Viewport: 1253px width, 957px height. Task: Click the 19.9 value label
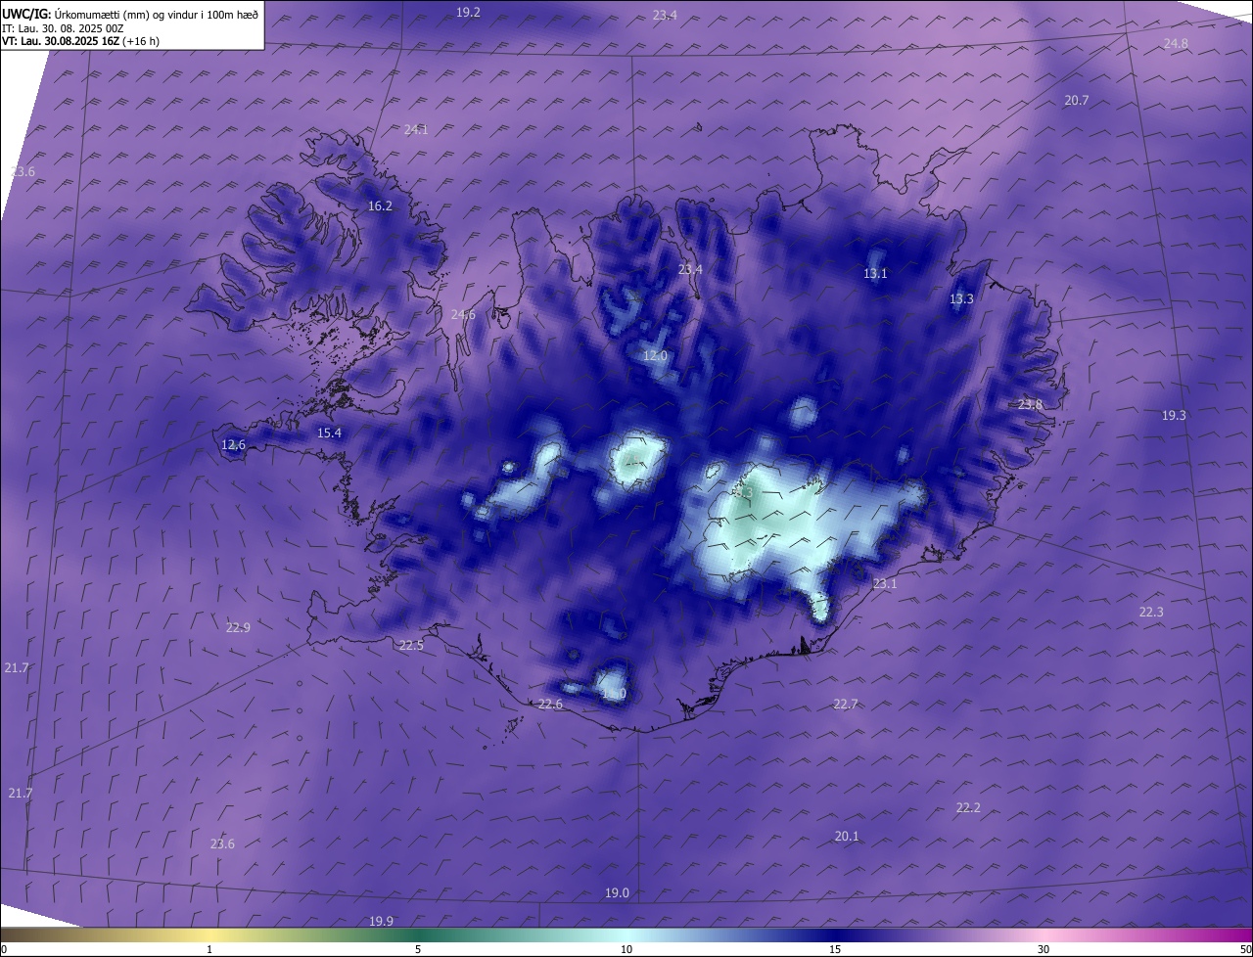click(x=381, y=921)
